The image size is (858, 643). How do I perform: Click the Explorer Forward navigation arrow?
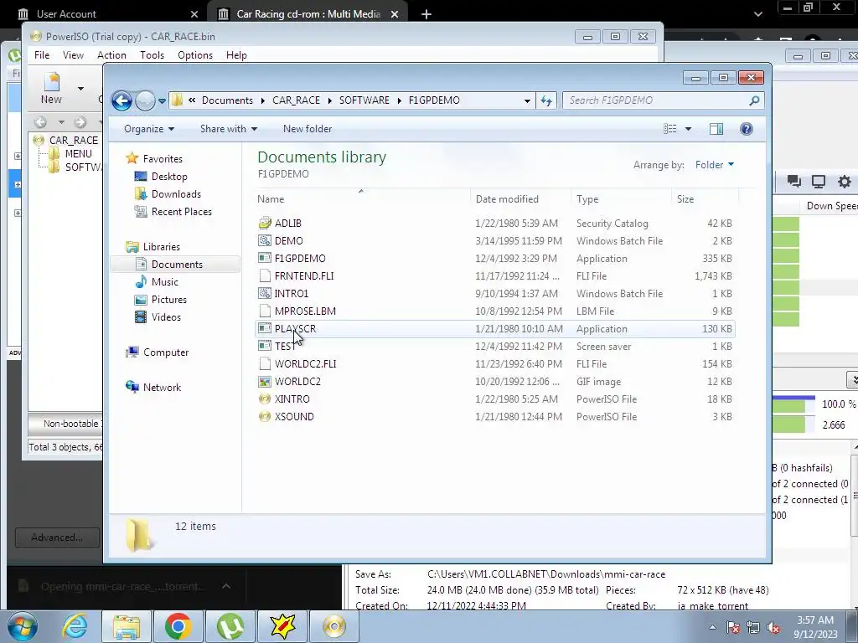point(145,100)
